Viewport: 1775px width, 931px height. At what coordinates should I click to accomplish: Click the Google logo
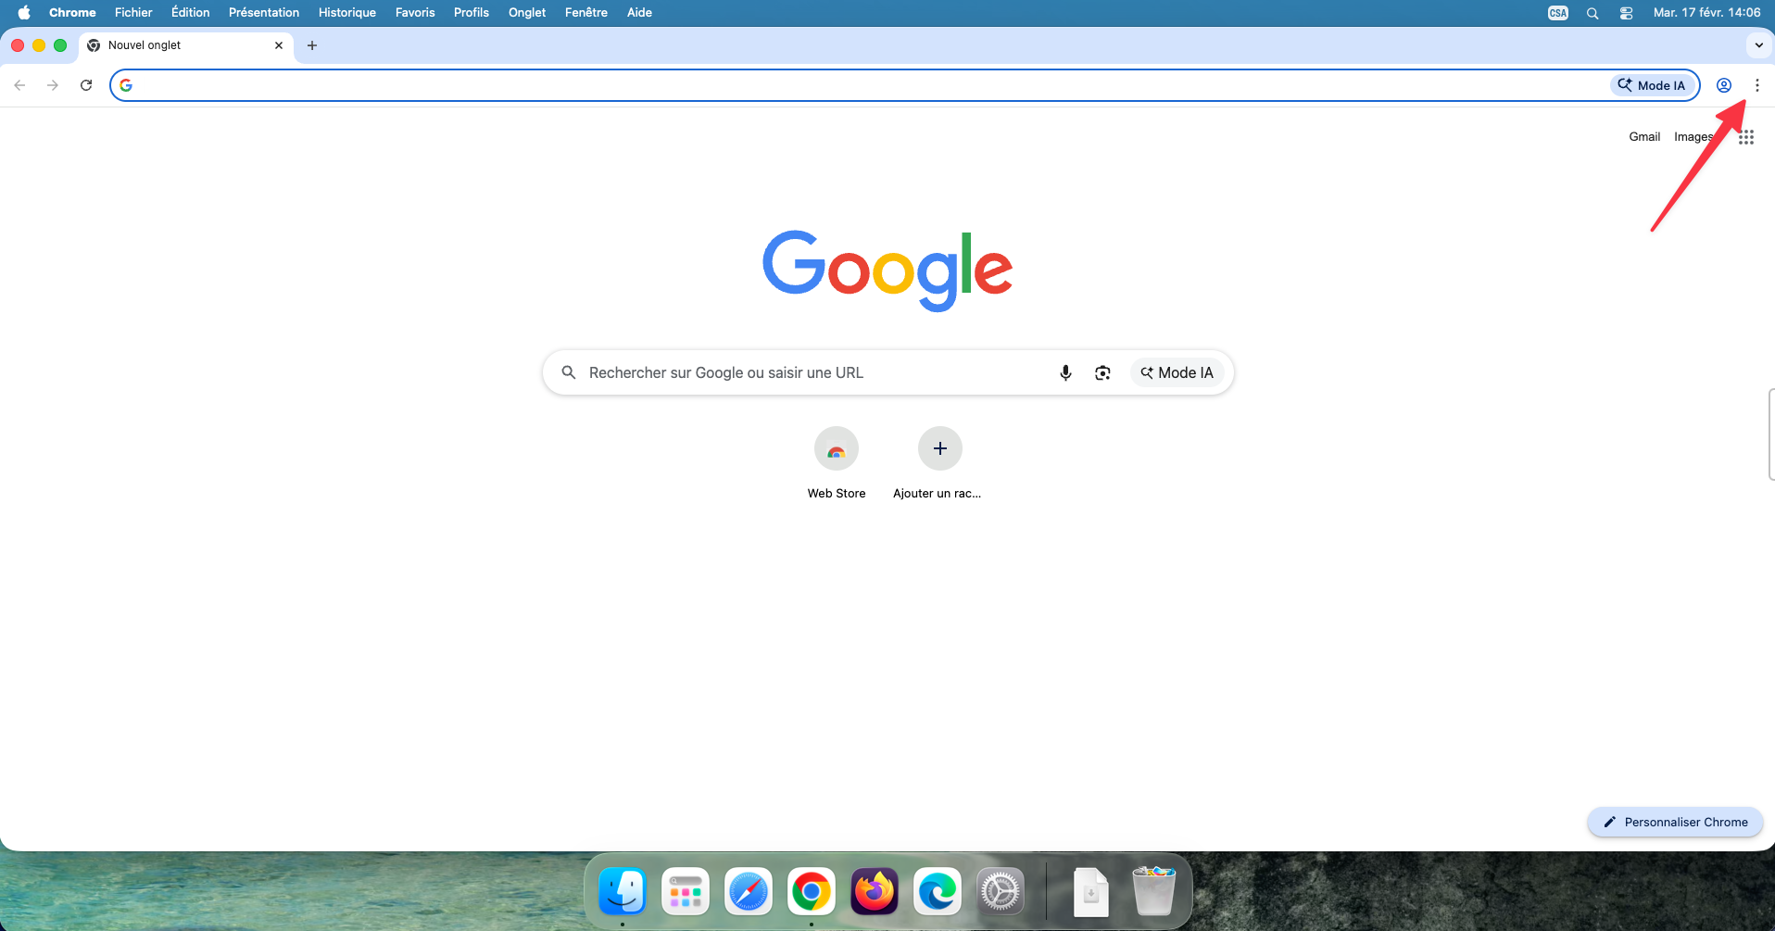pos(887,270)
